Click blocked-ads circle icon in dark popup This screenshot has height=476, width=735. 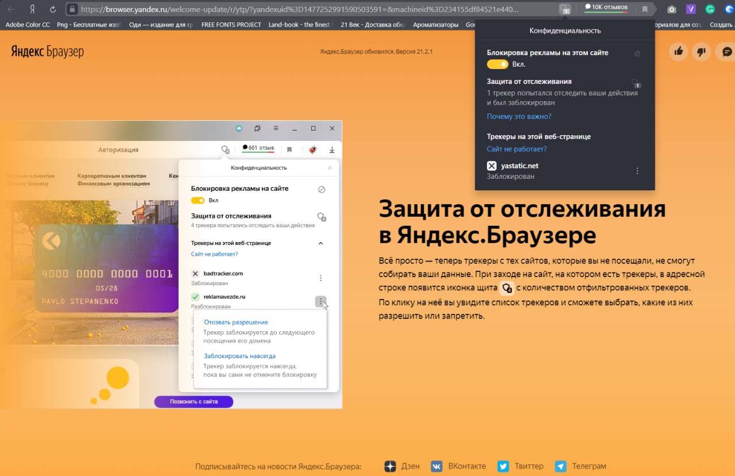point(637,53)
